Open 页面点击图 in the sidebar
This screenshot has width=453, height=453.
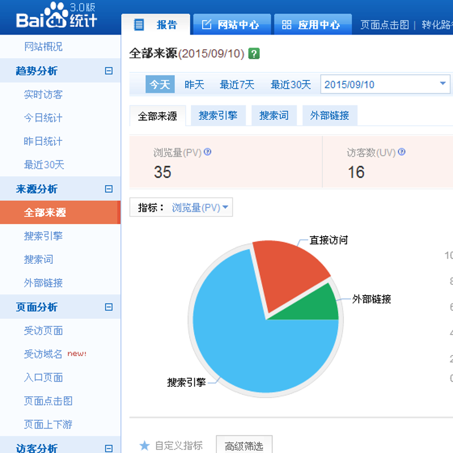(x=48, y=401)
